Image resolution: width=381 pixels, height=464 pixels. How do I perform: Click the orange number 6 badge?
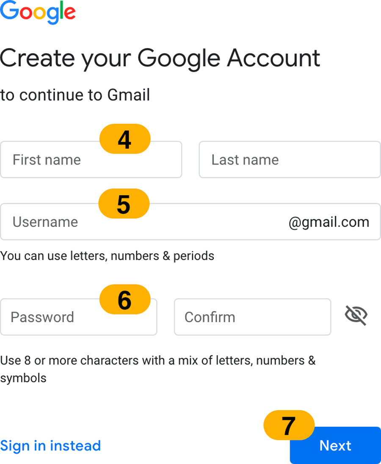tap(125, 299)
